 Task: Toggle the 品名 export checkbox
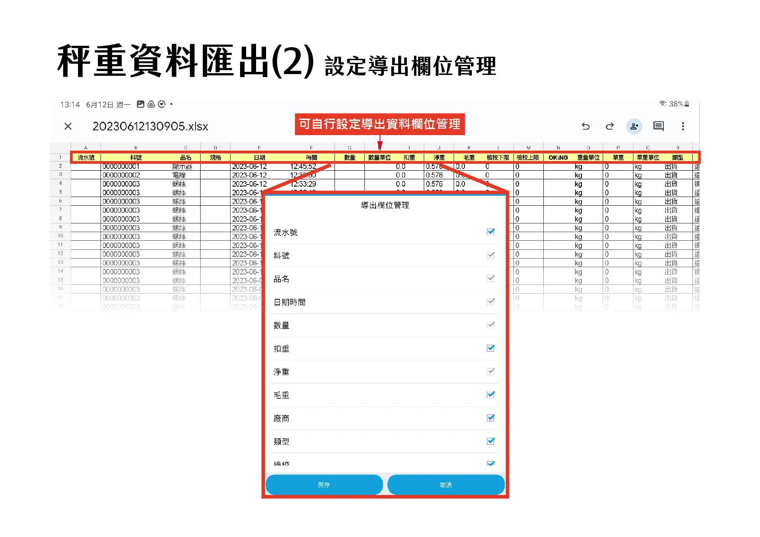[490, 278]
